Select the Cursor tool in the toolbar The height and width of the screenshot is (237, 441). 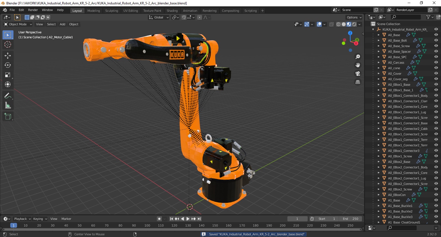click(x=8, y=44)
